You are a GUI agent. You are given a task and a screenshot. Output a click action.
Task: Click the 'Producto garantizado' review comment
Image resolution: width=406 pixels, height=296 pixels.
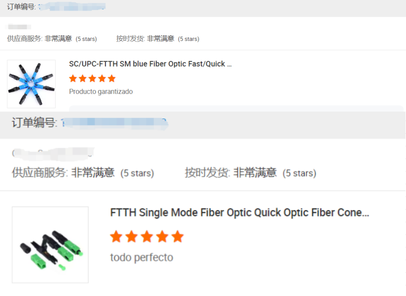pos(101,92)
